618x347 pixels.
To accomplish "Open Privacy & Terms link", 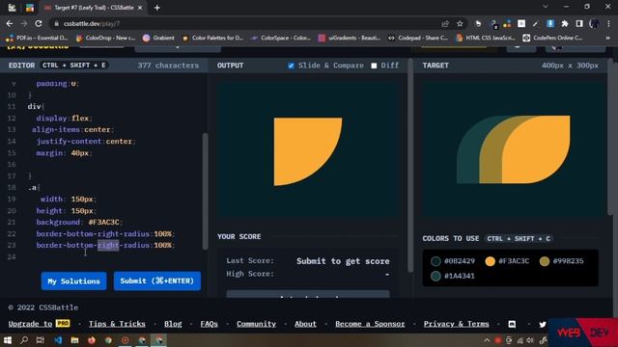I will [457, 324].
